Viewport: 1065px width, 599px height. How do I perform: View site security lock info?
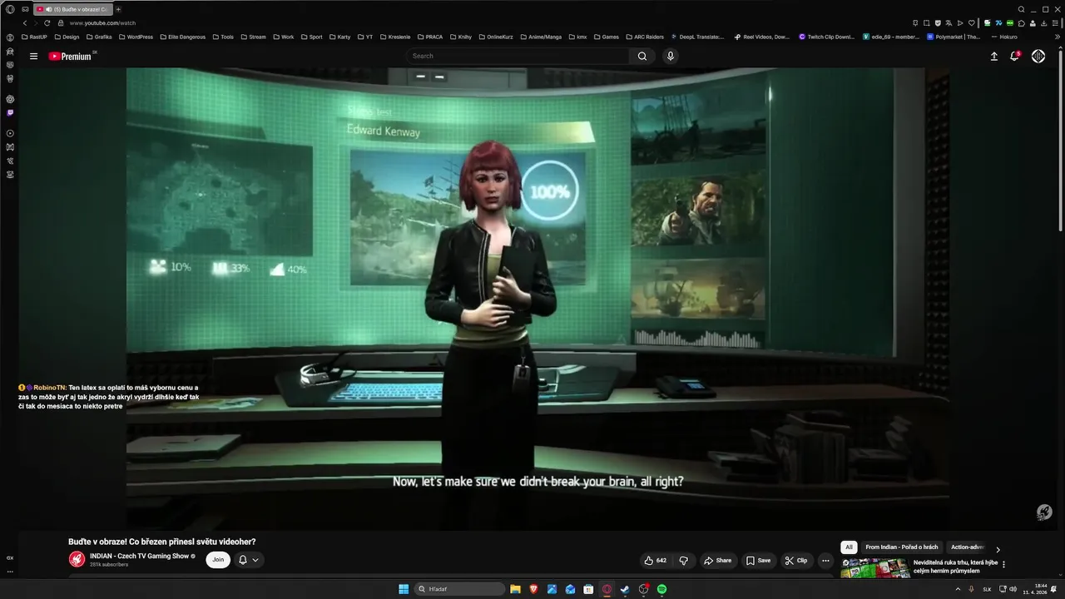tap(61, 23)
